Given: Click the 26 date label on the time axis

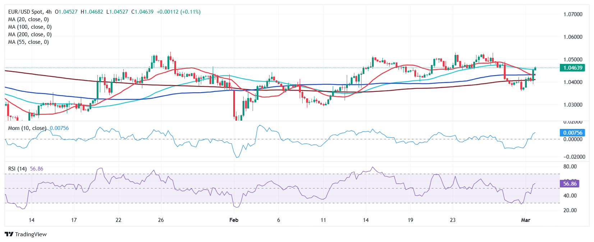Looking at the screenshot, I should point(161,220).
